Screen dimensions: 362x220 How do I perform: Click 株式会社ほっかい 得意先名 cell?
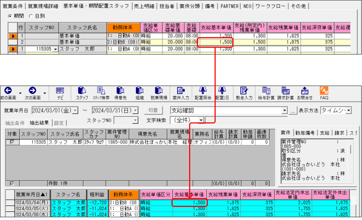148,142
